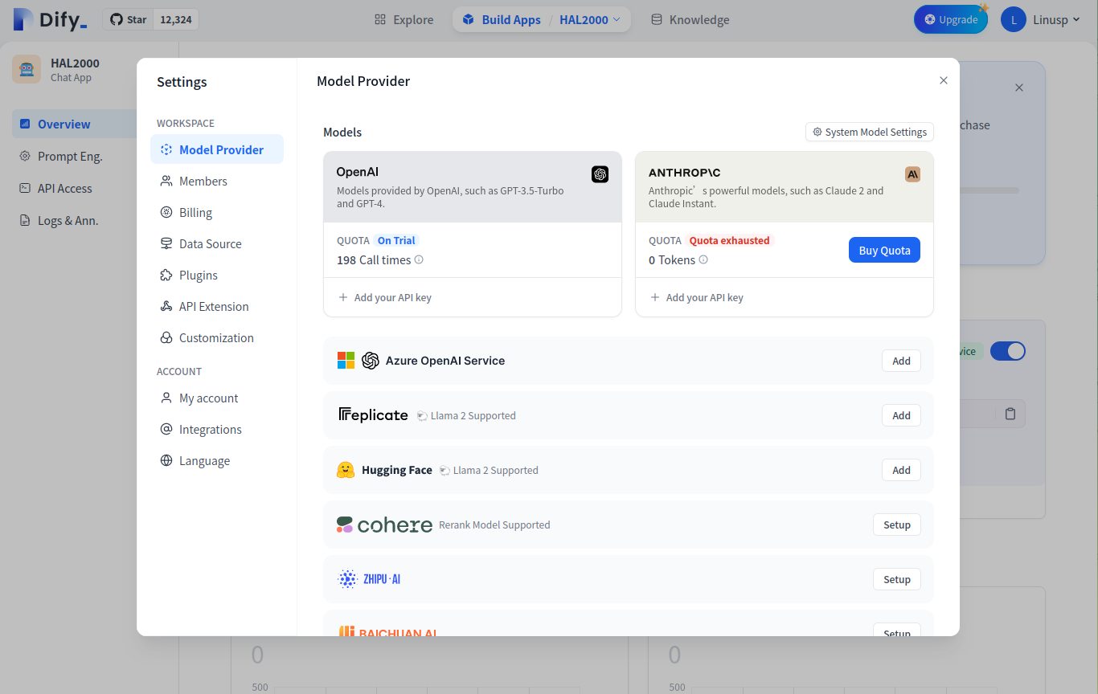Open the Plugins settings section
Viewport: 1098px width, 694px height.
pos(217,275)
